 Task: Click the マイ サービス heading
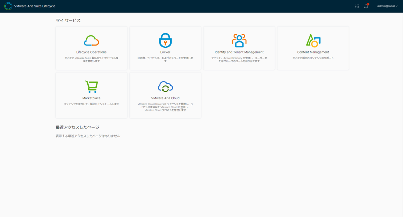[68, 21]
